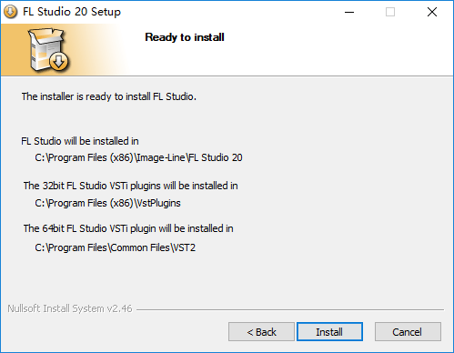Select the installer is ready message text
The image size is (454, 353).
point(109,96)
